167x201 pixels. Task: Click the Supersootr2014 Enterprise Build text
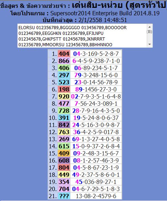point(105,13)
